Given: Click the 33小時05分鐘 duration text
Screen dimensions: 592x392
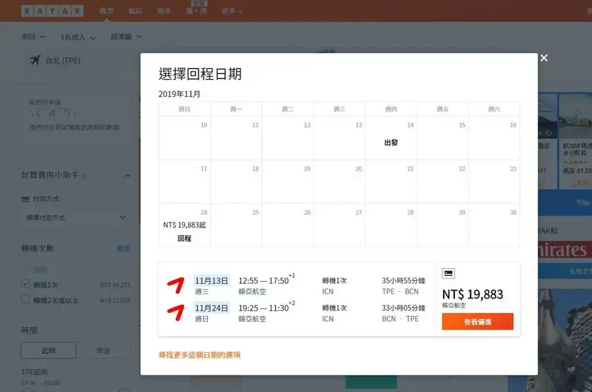Looking at the screenshot, I should click(x=403, y=308).
